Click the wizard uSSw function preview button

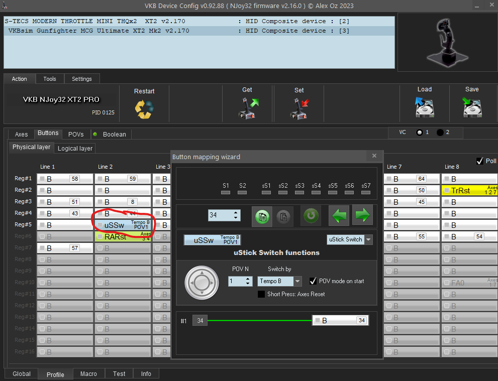tap(212, 240)
